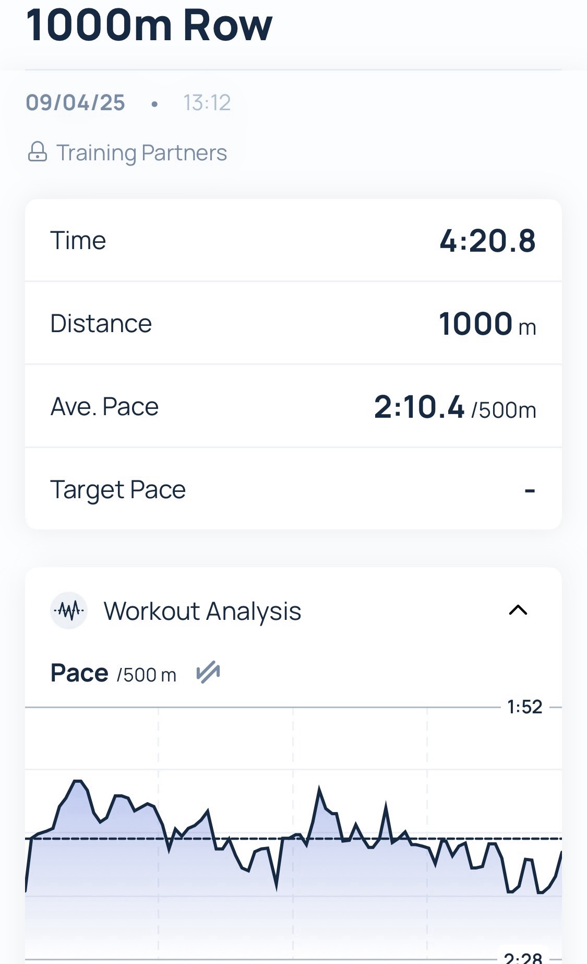This screenshot has height=964, width=587.
Task: Select the Distance row showing 1000 m
Action: point(293,323)
